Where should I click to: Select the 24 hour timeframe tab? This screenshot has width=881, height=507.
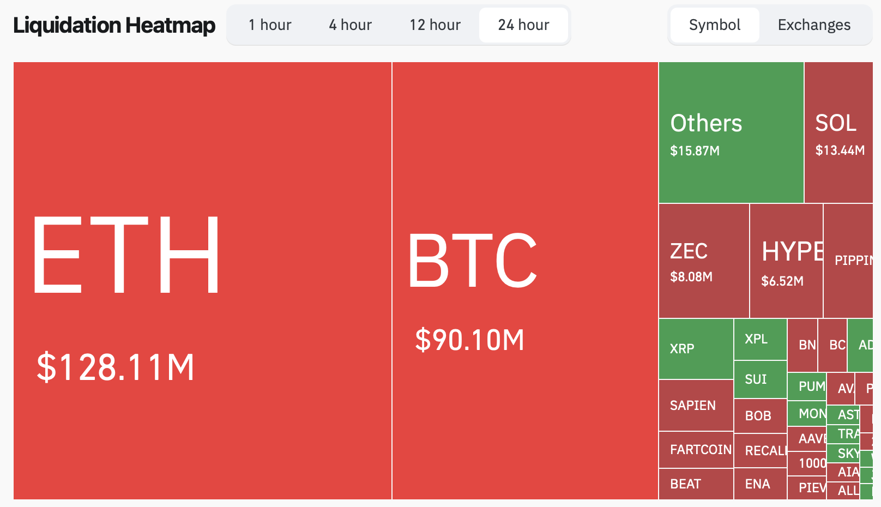(523, 25)
